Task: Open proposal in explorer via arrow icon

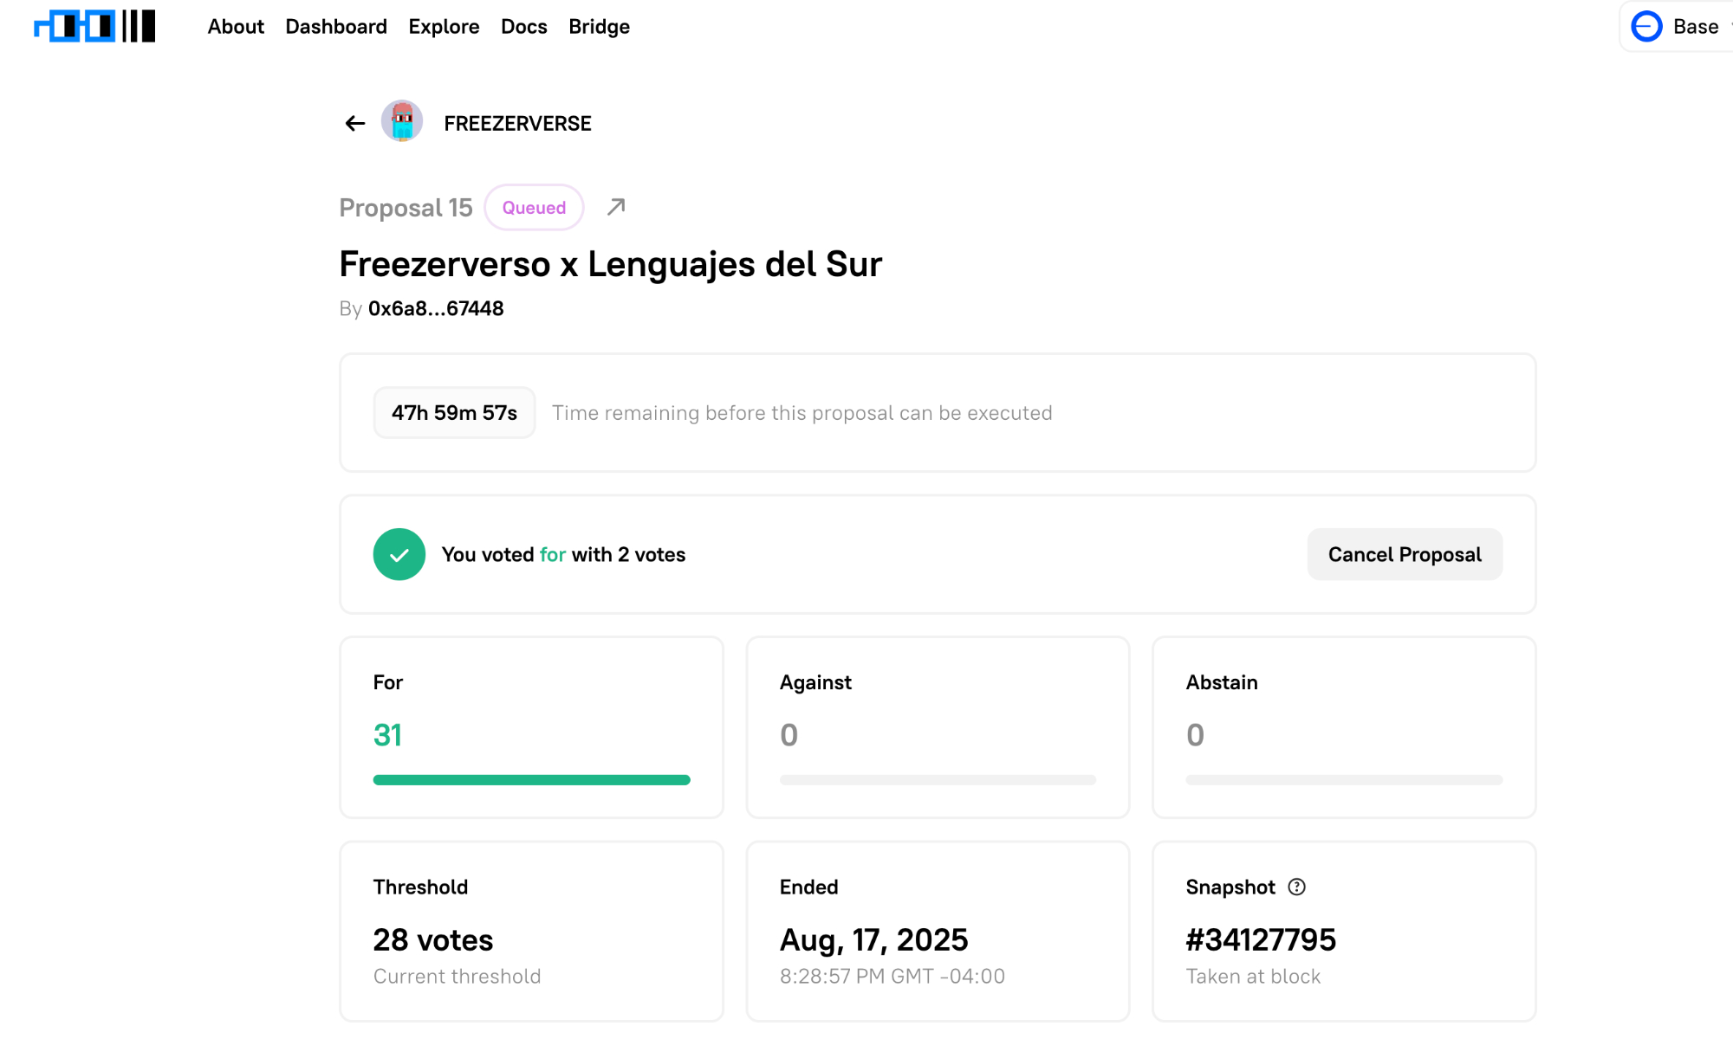Action: pyautogui.click(x=616, y=207)
